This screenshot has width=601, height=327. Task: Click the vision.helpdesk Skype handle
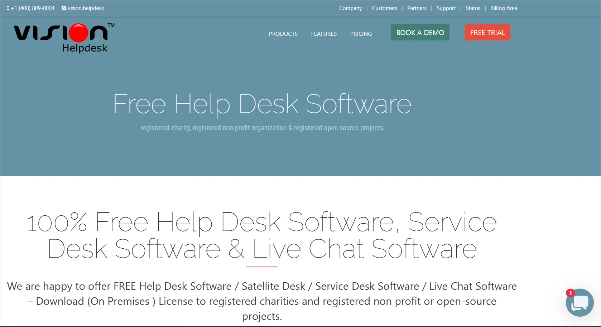click(86, 8)
